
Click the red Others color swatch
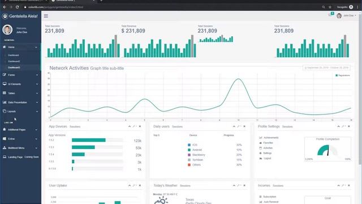189,165
